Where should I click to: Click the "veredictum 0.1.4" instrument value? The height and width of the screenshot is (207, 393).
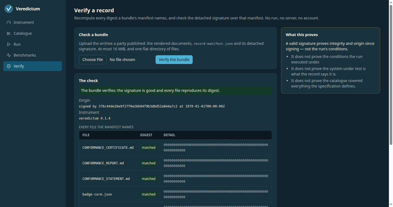click(95, 118)
